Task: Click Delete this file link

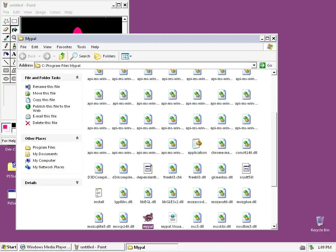Action: tap(45, 123)
